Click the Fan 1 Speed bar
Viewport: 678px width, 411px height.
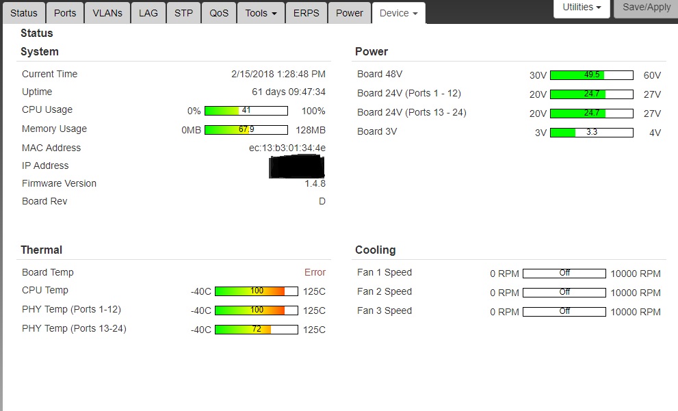[x=564, y=274]
